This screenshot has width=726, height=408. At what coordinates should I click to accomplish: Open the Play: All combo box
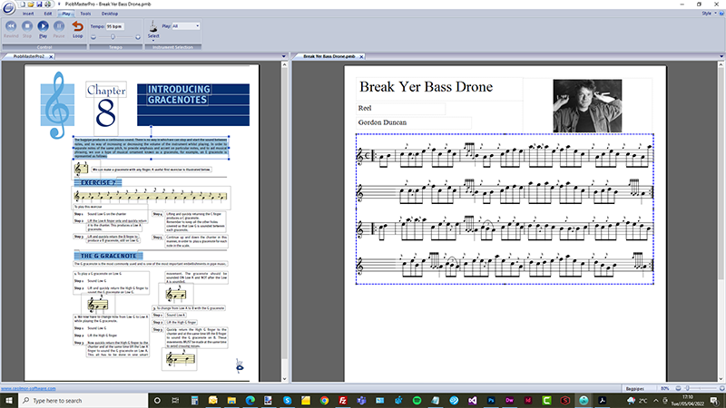(x=186, y=26)
